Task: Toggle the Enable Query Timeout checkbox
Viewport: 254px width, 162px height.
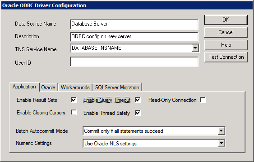Action: [138, 100]
